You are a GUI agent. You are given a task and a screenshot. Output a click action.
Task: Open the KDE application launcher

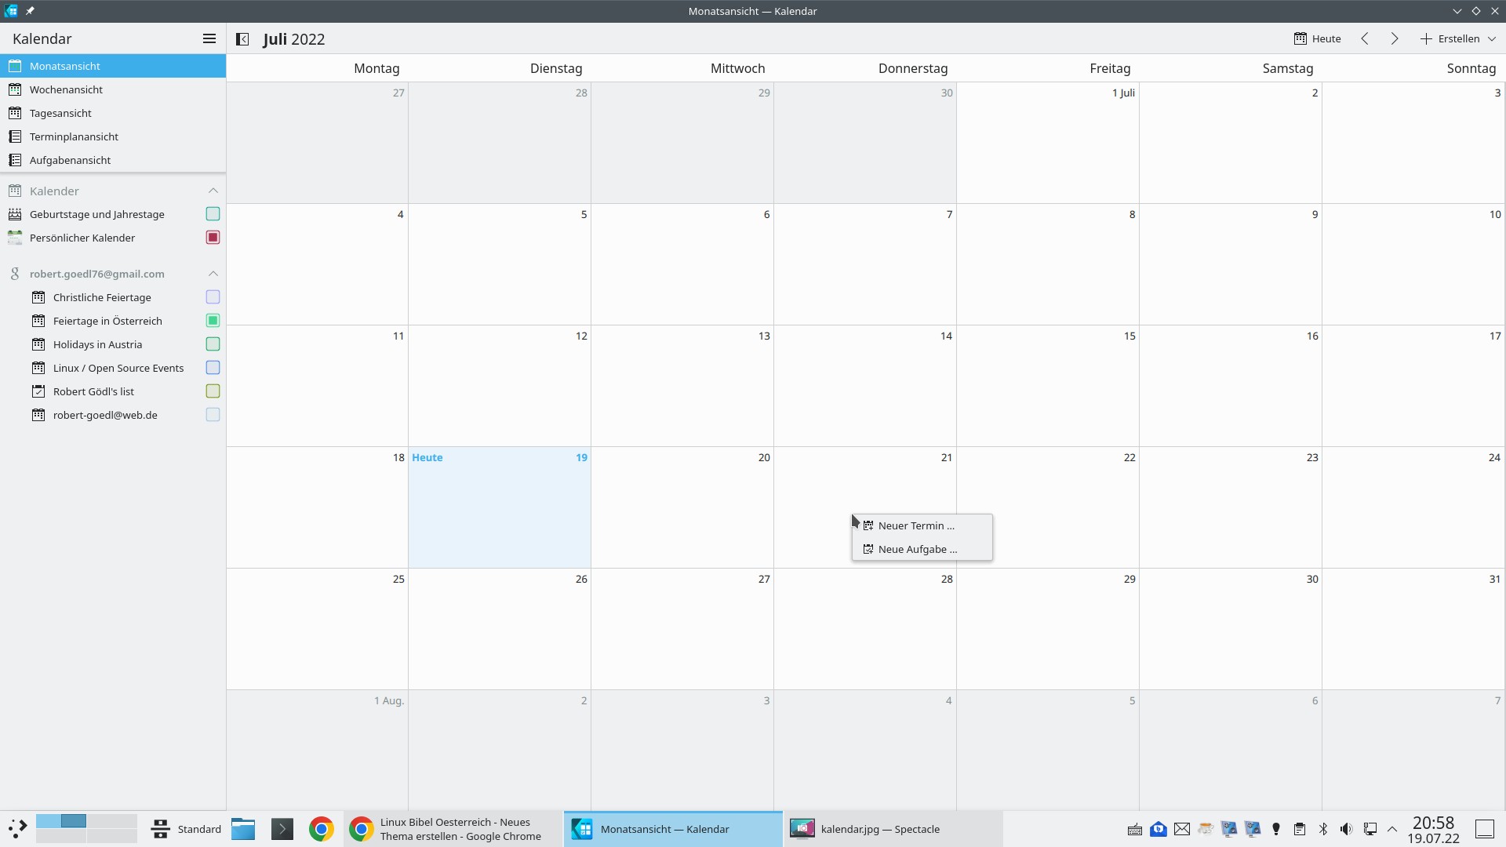coord(17,829)
